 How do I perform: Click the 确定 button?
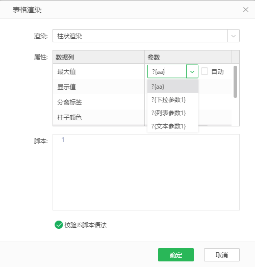point(176,255)
